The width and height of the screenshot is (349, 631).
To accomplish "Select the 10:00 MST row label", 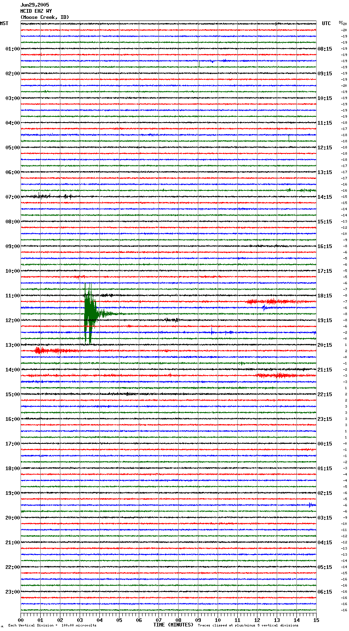I will pyautogui.click(x=13, y=271).
